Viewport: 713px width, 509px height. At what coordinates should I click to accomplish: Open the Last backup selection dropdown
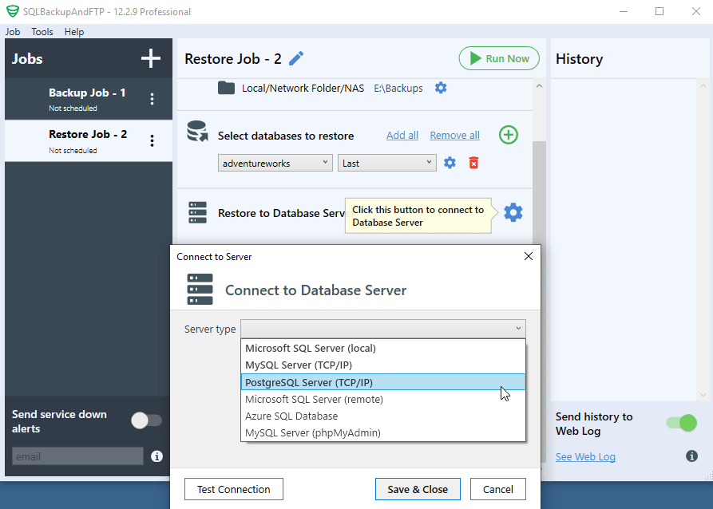[x=387, y=164]
